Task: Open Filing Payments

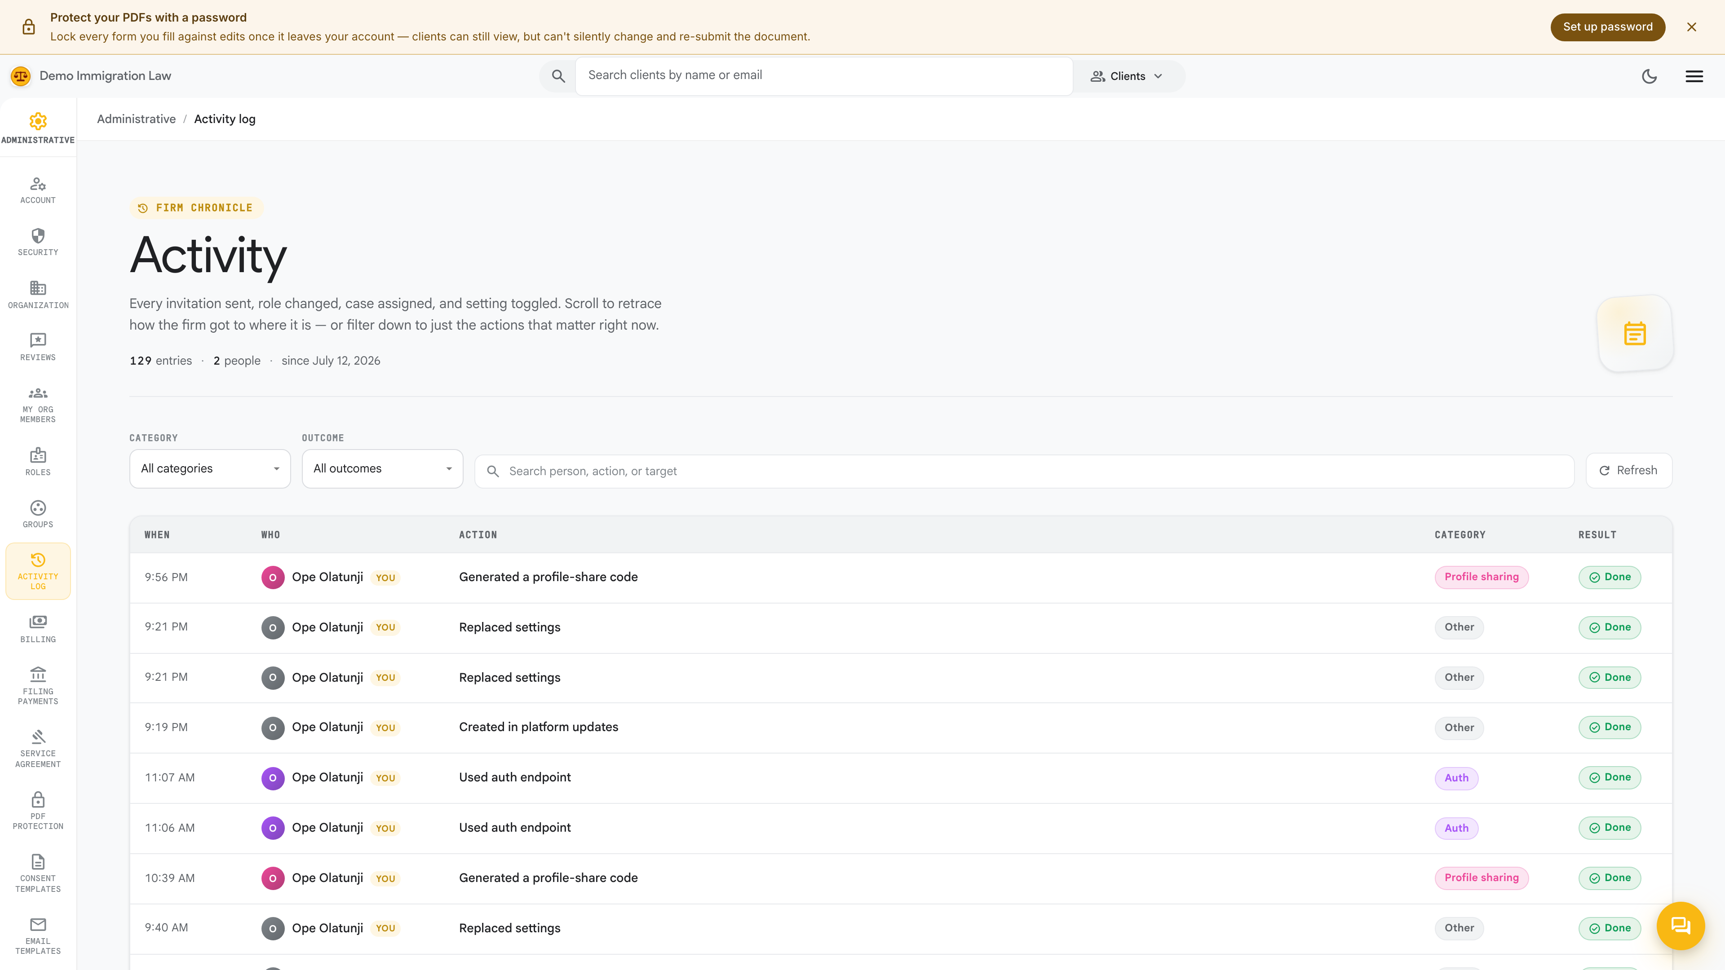Action: (38, 686)
